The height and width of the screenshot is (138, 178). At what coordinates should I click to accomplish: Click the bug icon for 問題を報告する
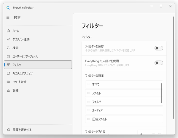tap(8, 130)
